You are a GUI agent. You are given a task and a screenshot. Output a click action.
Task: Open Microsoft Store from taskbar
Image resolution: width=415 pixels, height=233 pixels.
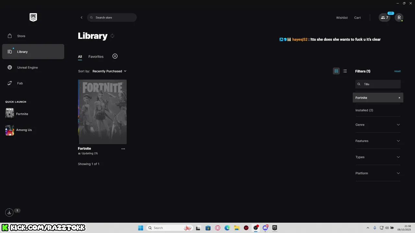(x=208, y=228)
